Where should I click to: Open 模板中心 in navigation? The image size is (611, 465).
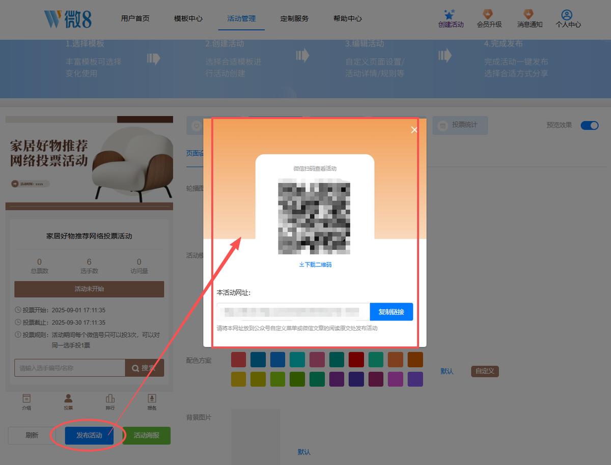click(x=188, y=18)
